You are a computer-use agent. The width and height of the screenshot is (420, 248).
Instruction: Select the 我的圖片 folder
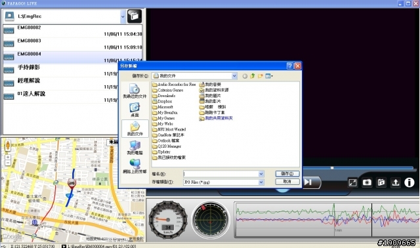[211, 96]
